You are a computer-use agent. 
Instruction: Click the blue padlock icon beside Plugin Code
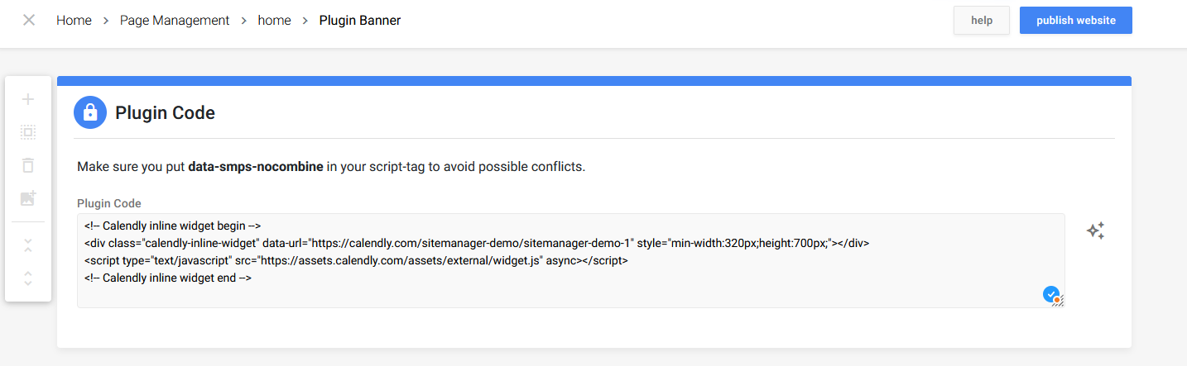[90, 112]
